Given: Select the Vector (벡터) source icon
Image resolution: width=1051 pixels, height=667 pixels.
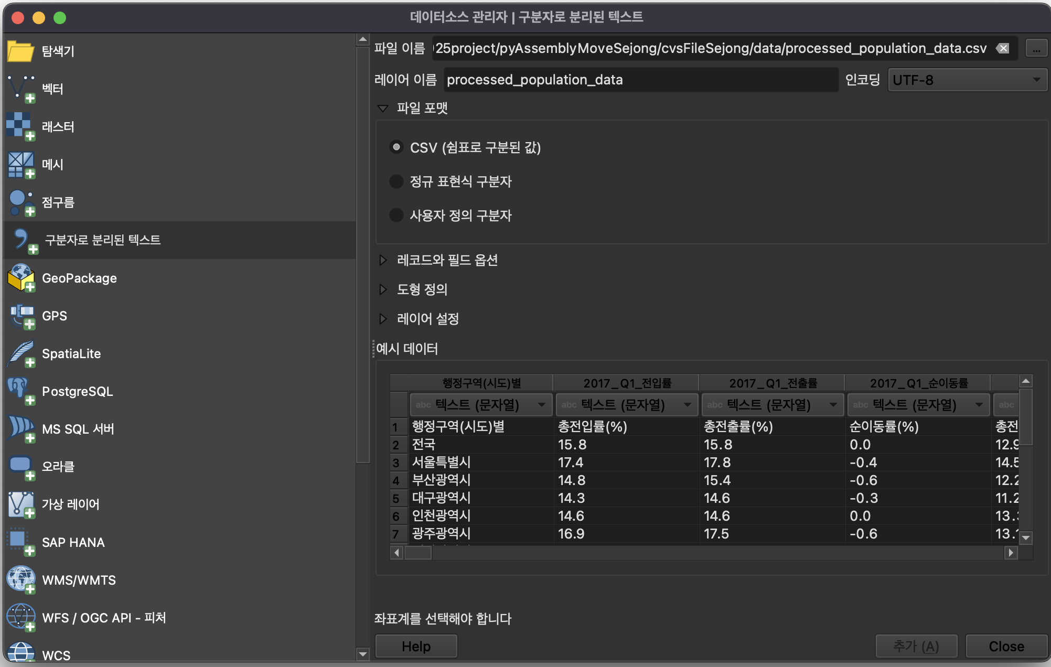Looking at the screenshot, I should [x=21, y=89].
